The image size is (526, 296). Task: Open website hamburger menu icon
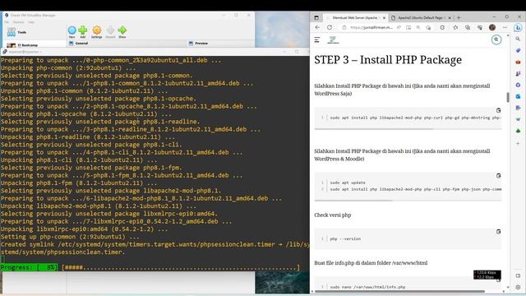point(317,40)
